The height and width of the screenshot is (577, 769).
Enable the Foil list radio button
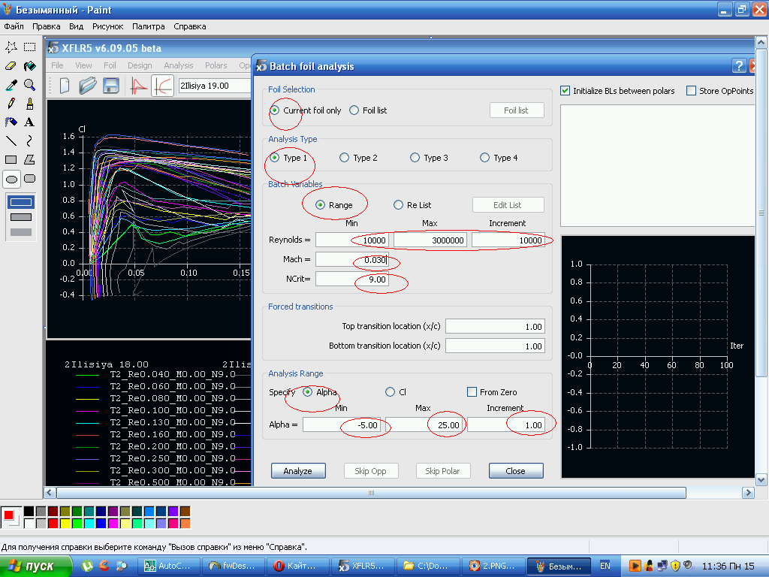pos(354,110)
